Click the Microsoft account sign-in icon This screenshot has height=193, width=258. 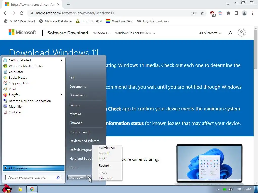242,33
